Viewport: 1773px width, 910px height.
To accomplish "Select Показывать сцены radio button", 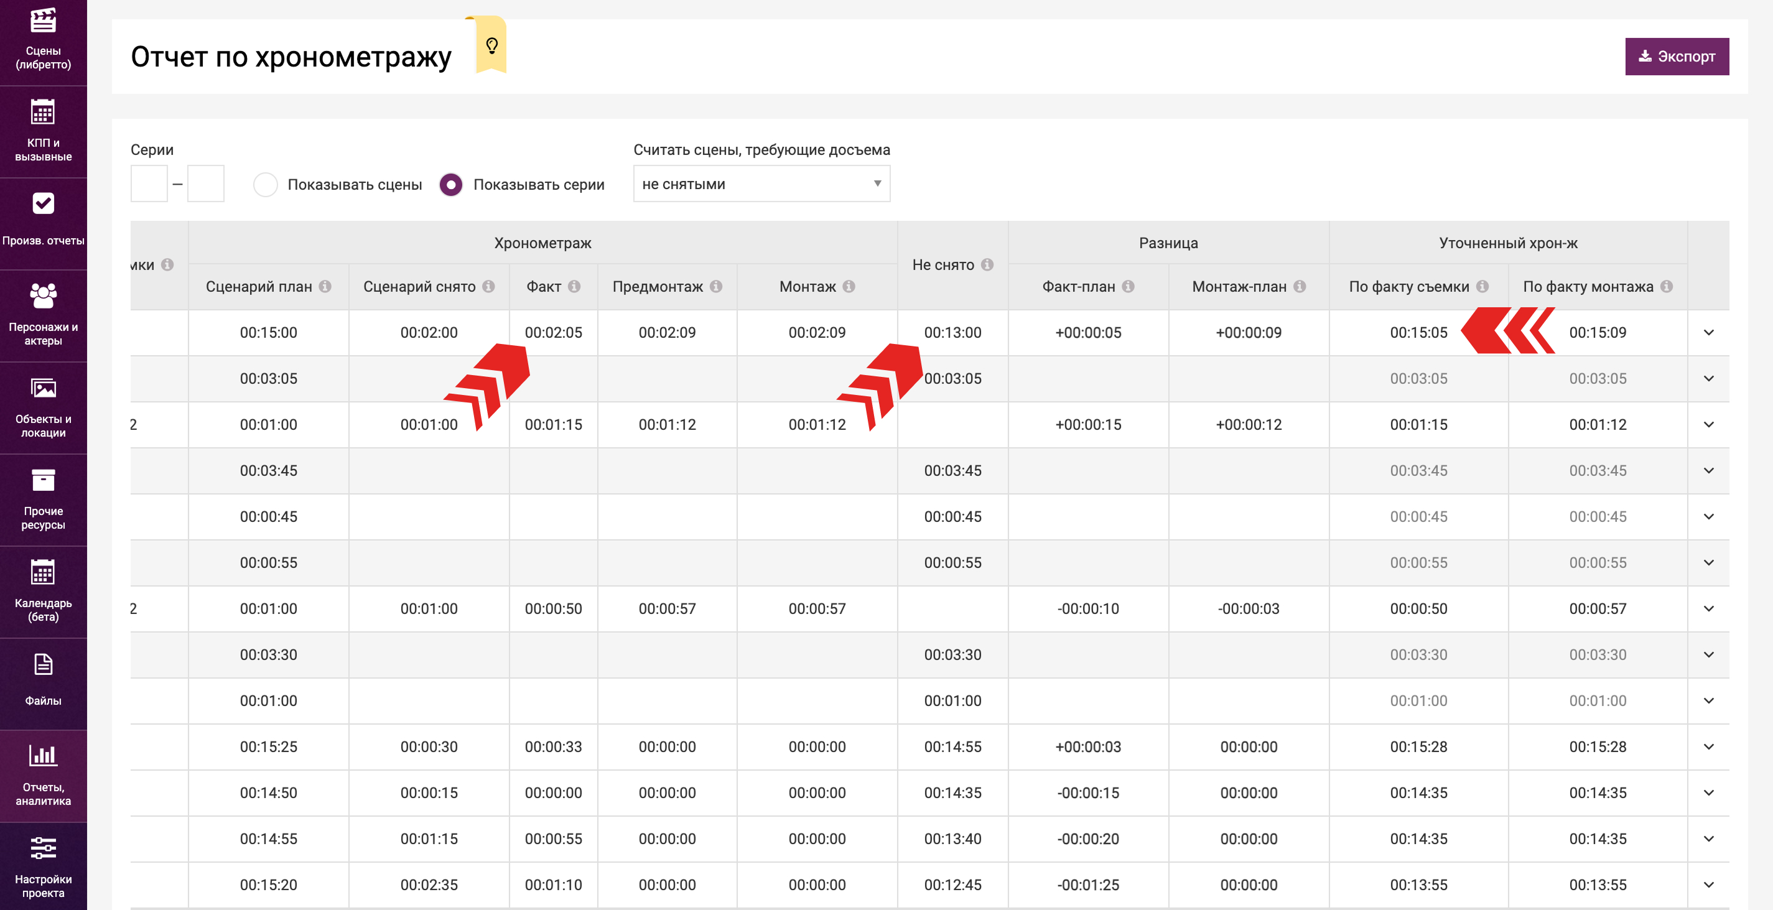I will click(265, 185).
